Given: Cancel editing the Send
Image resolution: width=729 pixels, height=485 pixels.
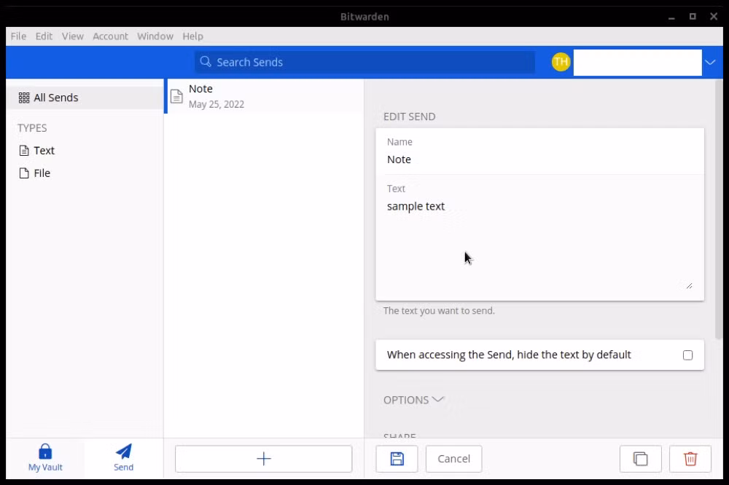Looking at the screenshot, I should [x=453, y=459].
